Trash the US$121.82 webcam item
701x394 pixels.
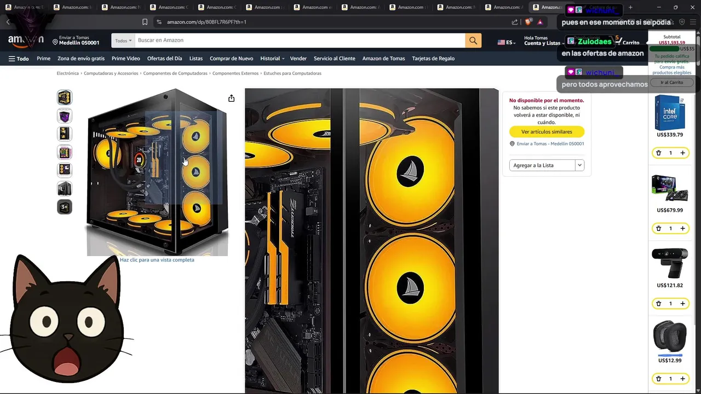tap(658, 304)
